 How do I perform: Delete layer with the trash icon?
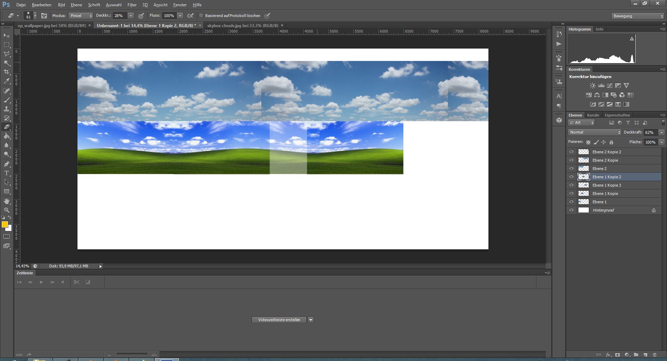click(655, 355)
